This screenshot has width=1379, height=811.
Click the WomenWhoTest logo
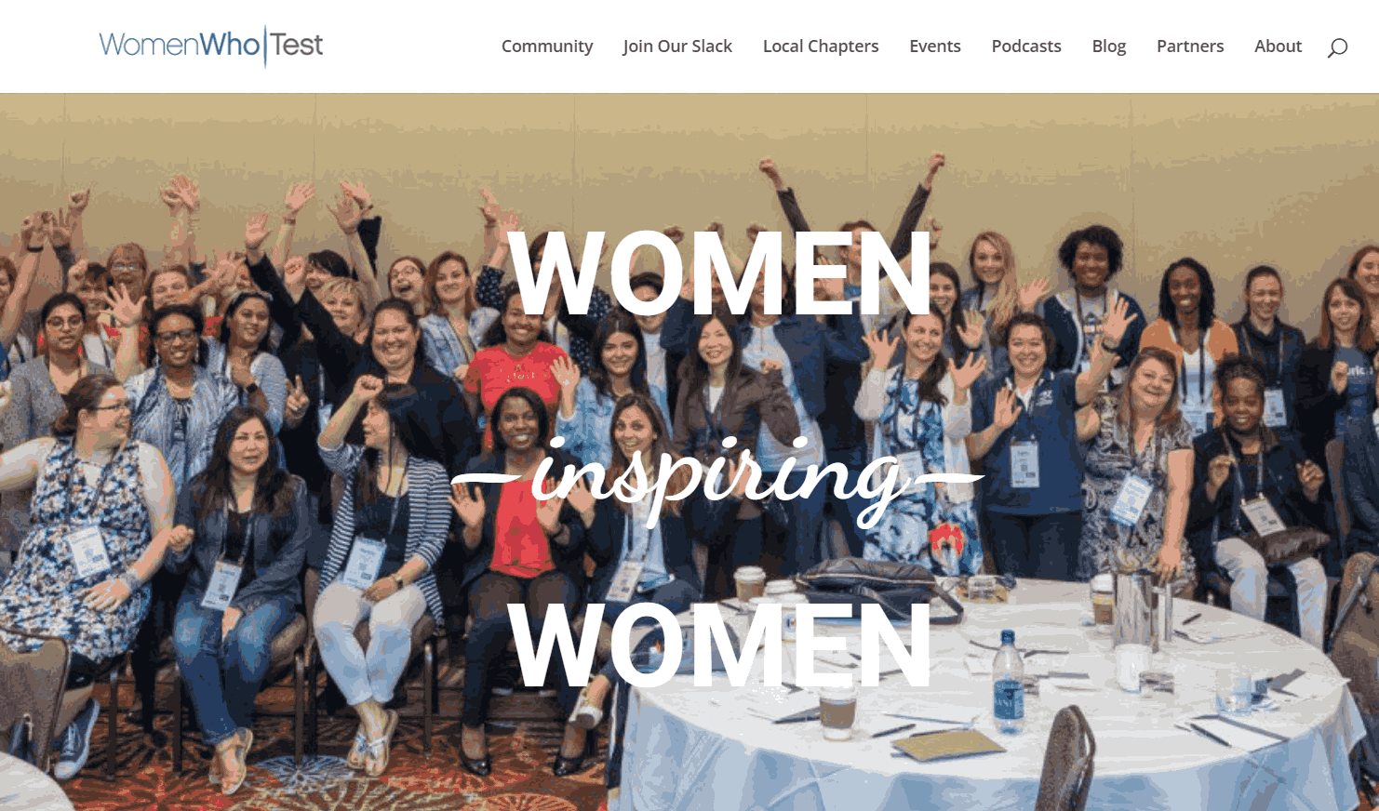[x=211, y=45]
